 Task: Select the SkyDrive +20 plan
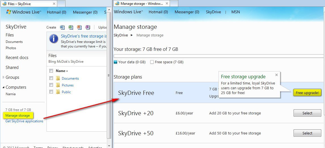(307, 113)
